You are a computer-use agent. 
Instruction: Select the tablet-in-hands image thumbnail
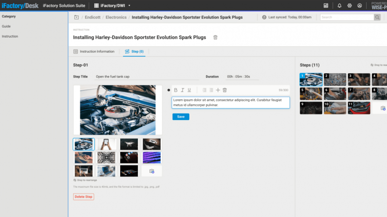click(107, 144)
